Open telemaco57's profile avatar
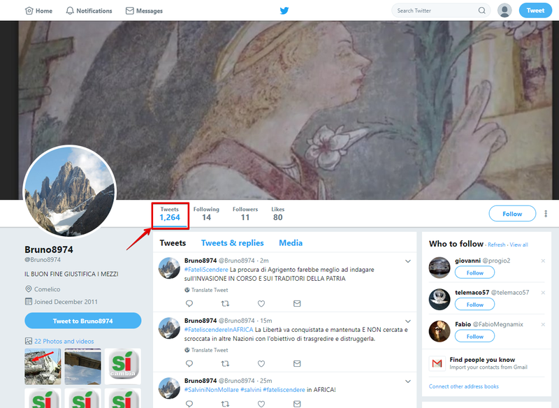Viewport: 559px width, 408px height. click(440, 299)
